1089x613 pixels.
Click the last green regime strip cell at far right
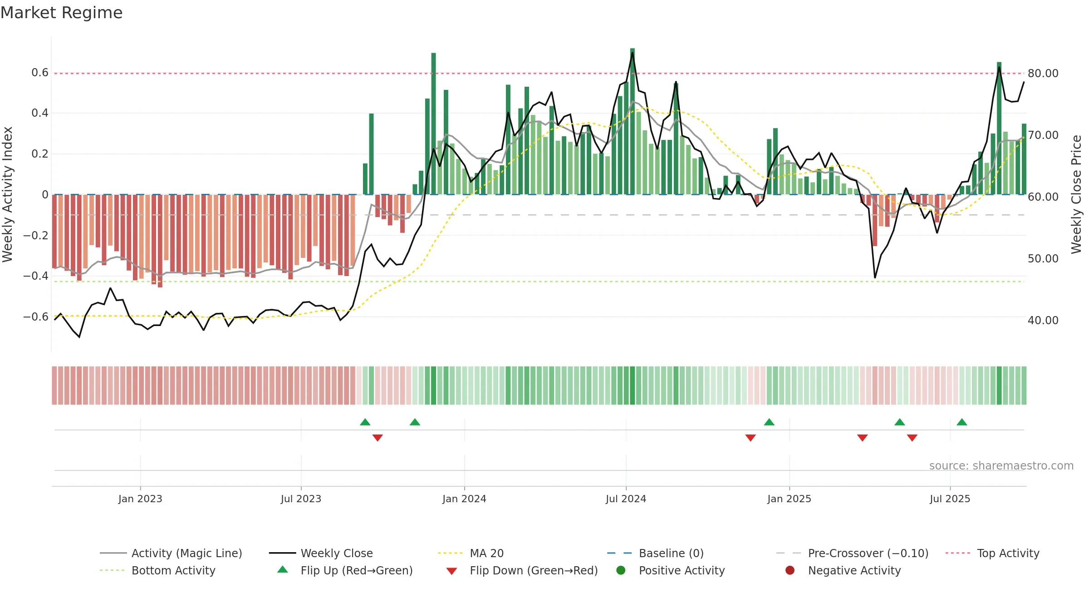1024,386
